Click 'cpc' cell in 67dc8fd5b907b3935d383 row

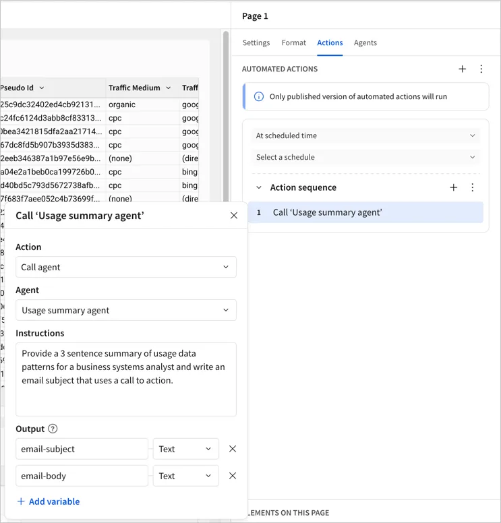coord(142,145)
